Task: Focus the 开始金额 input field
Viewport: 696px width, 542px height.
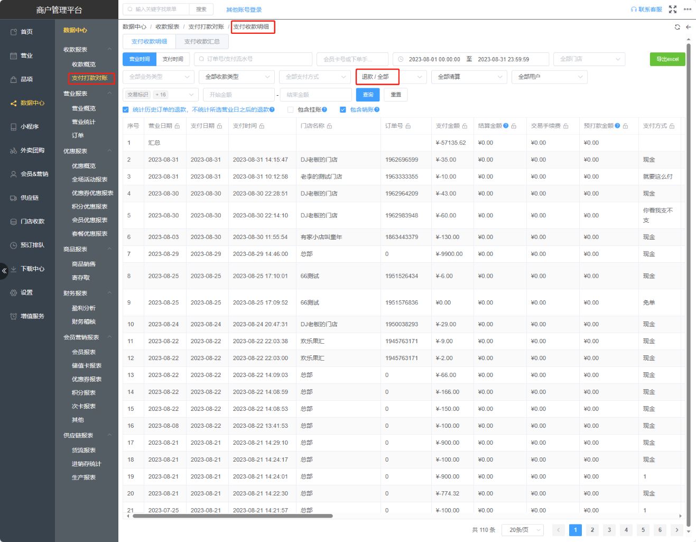Action: point(239,95)
